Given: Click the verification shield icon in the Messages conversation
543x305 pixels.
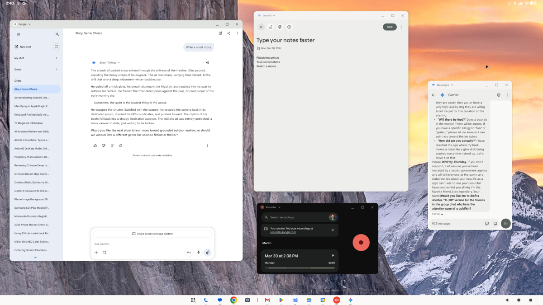Looking at the screenshot, I should click(x=499, y=95).
